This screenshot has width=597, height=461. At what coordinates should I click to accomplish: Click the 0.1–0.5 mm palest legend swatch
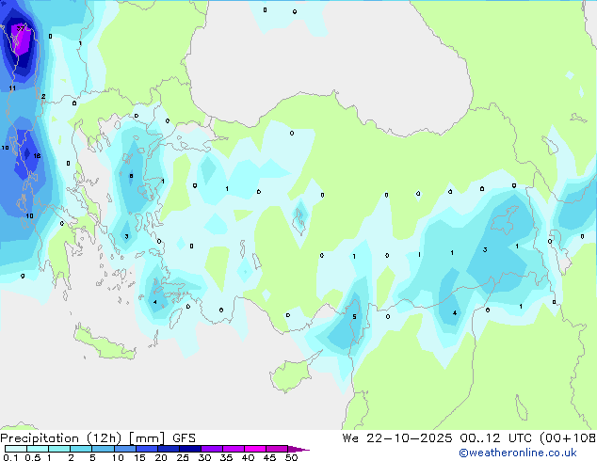click(x=16, y=449)
